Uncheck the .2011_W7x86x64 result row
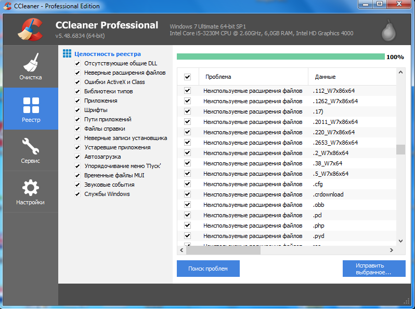The image size is (415, 309). (187, 122)
